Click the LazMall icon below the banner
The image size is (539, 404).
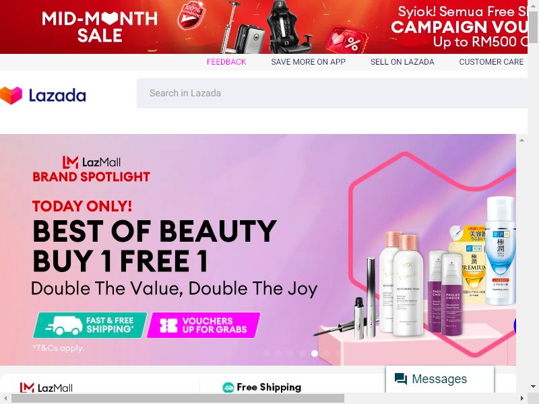(27, 388)
